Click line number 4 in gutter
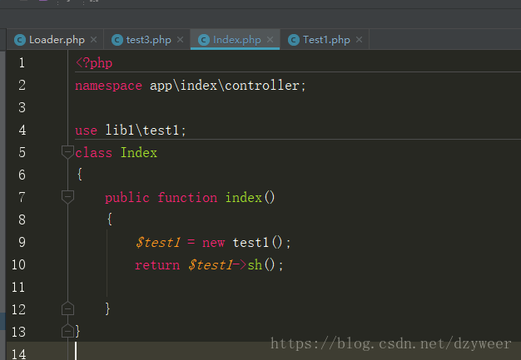 (x=22, y=130)
